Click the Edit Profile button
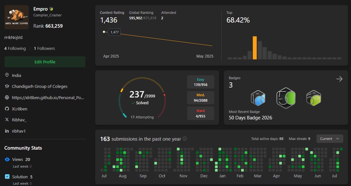The height and width of the screenshot is (186, 351). [45, 62]
